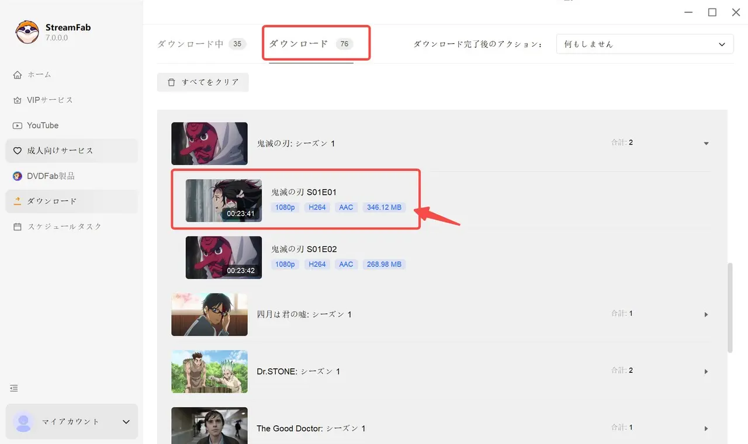
Task: Expand Dr.STONE シーズン 1 arrow
Action: [x=706, y=372]
